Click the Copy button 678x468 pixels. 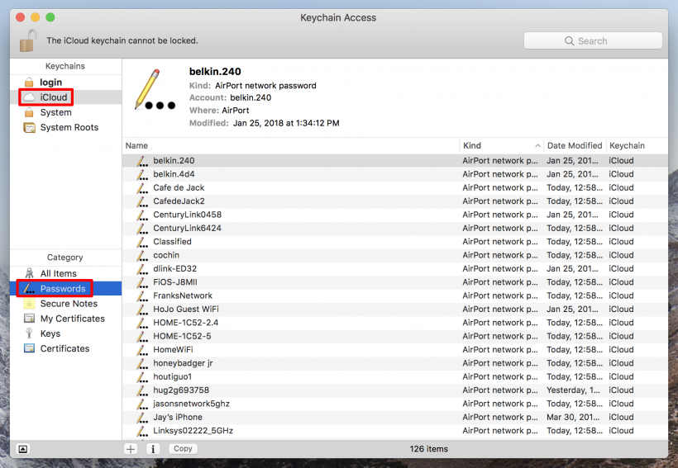[183, 449]
